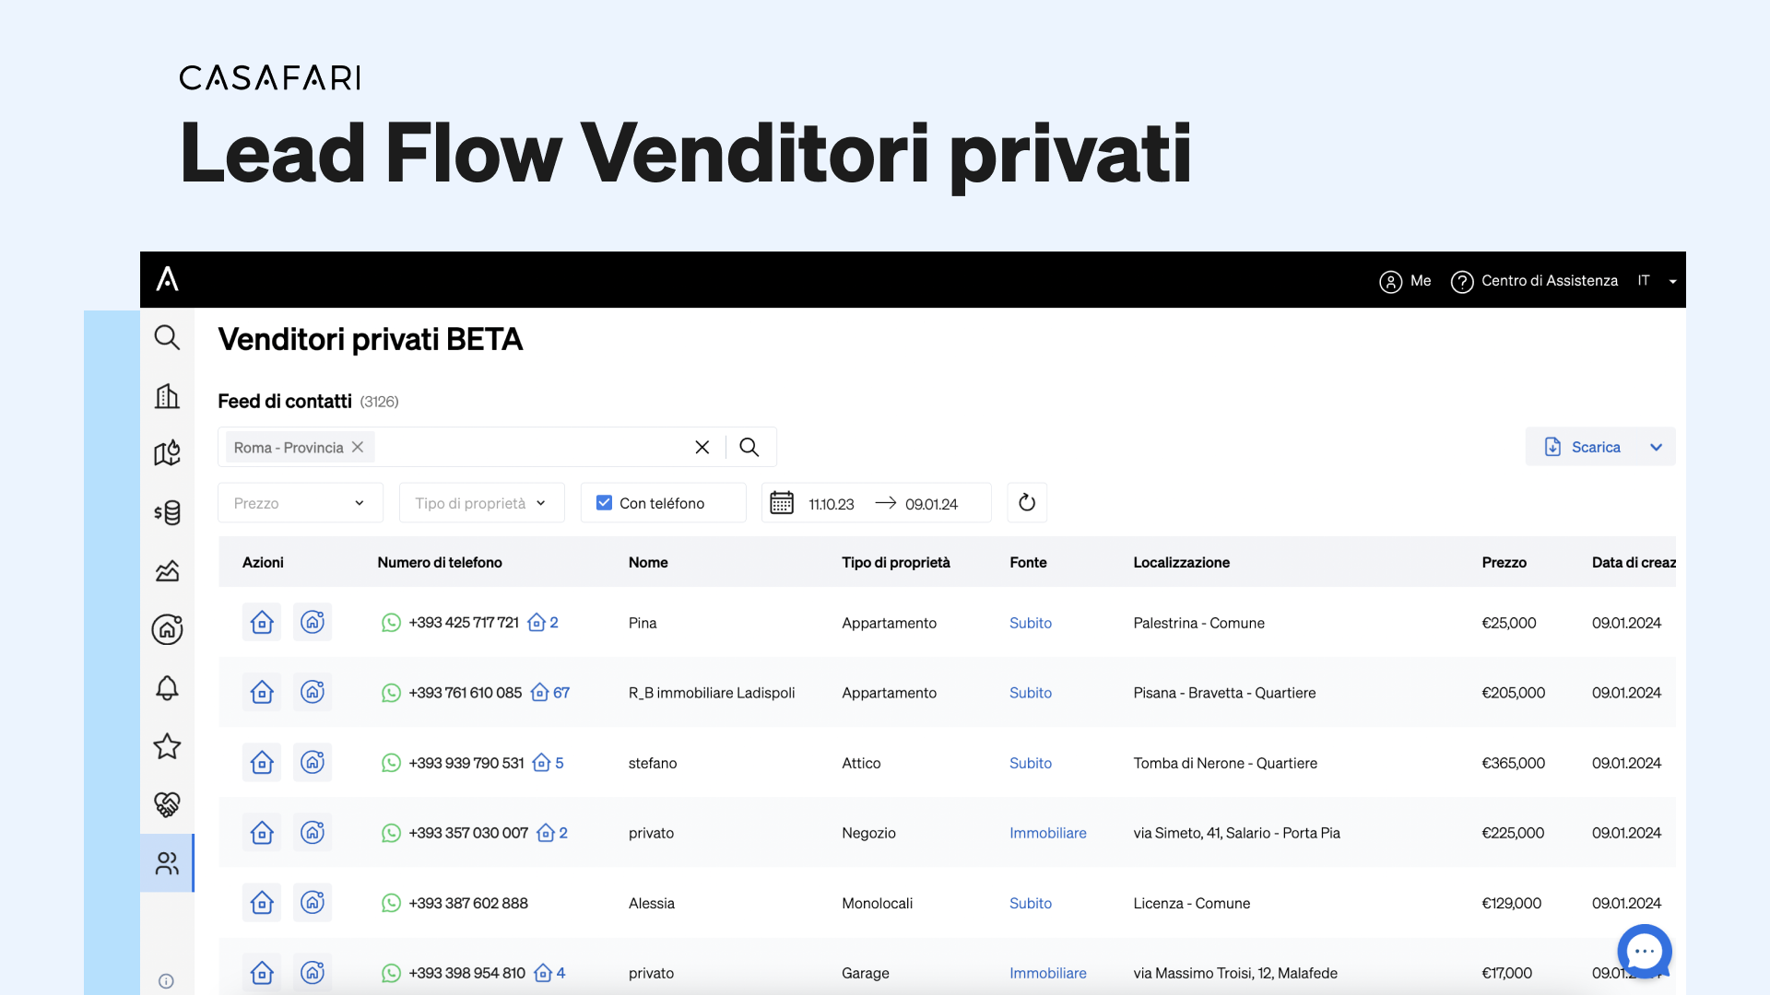Open the calendar date picker icon

click(782, 503)
